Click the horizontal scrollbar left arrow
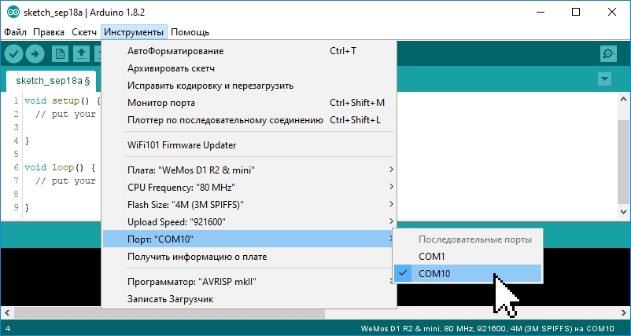The image size is (631, 336). (x=7, y=312)
